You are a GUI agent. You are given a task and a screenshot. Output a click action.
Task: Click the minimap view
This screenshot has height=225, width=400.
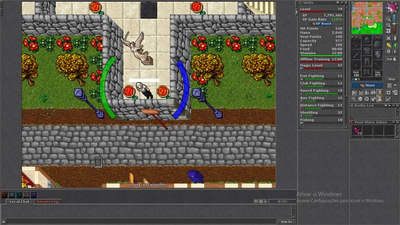367,18
